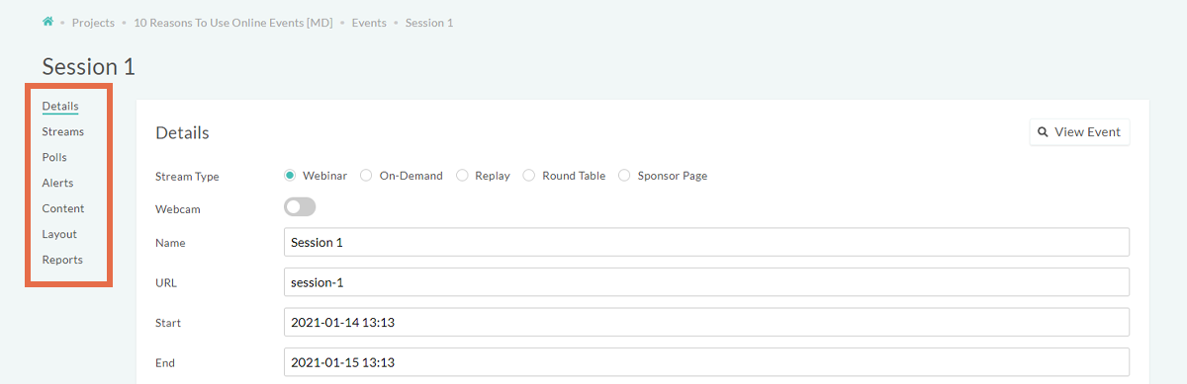Click into the Name input field

pos(706,242)
